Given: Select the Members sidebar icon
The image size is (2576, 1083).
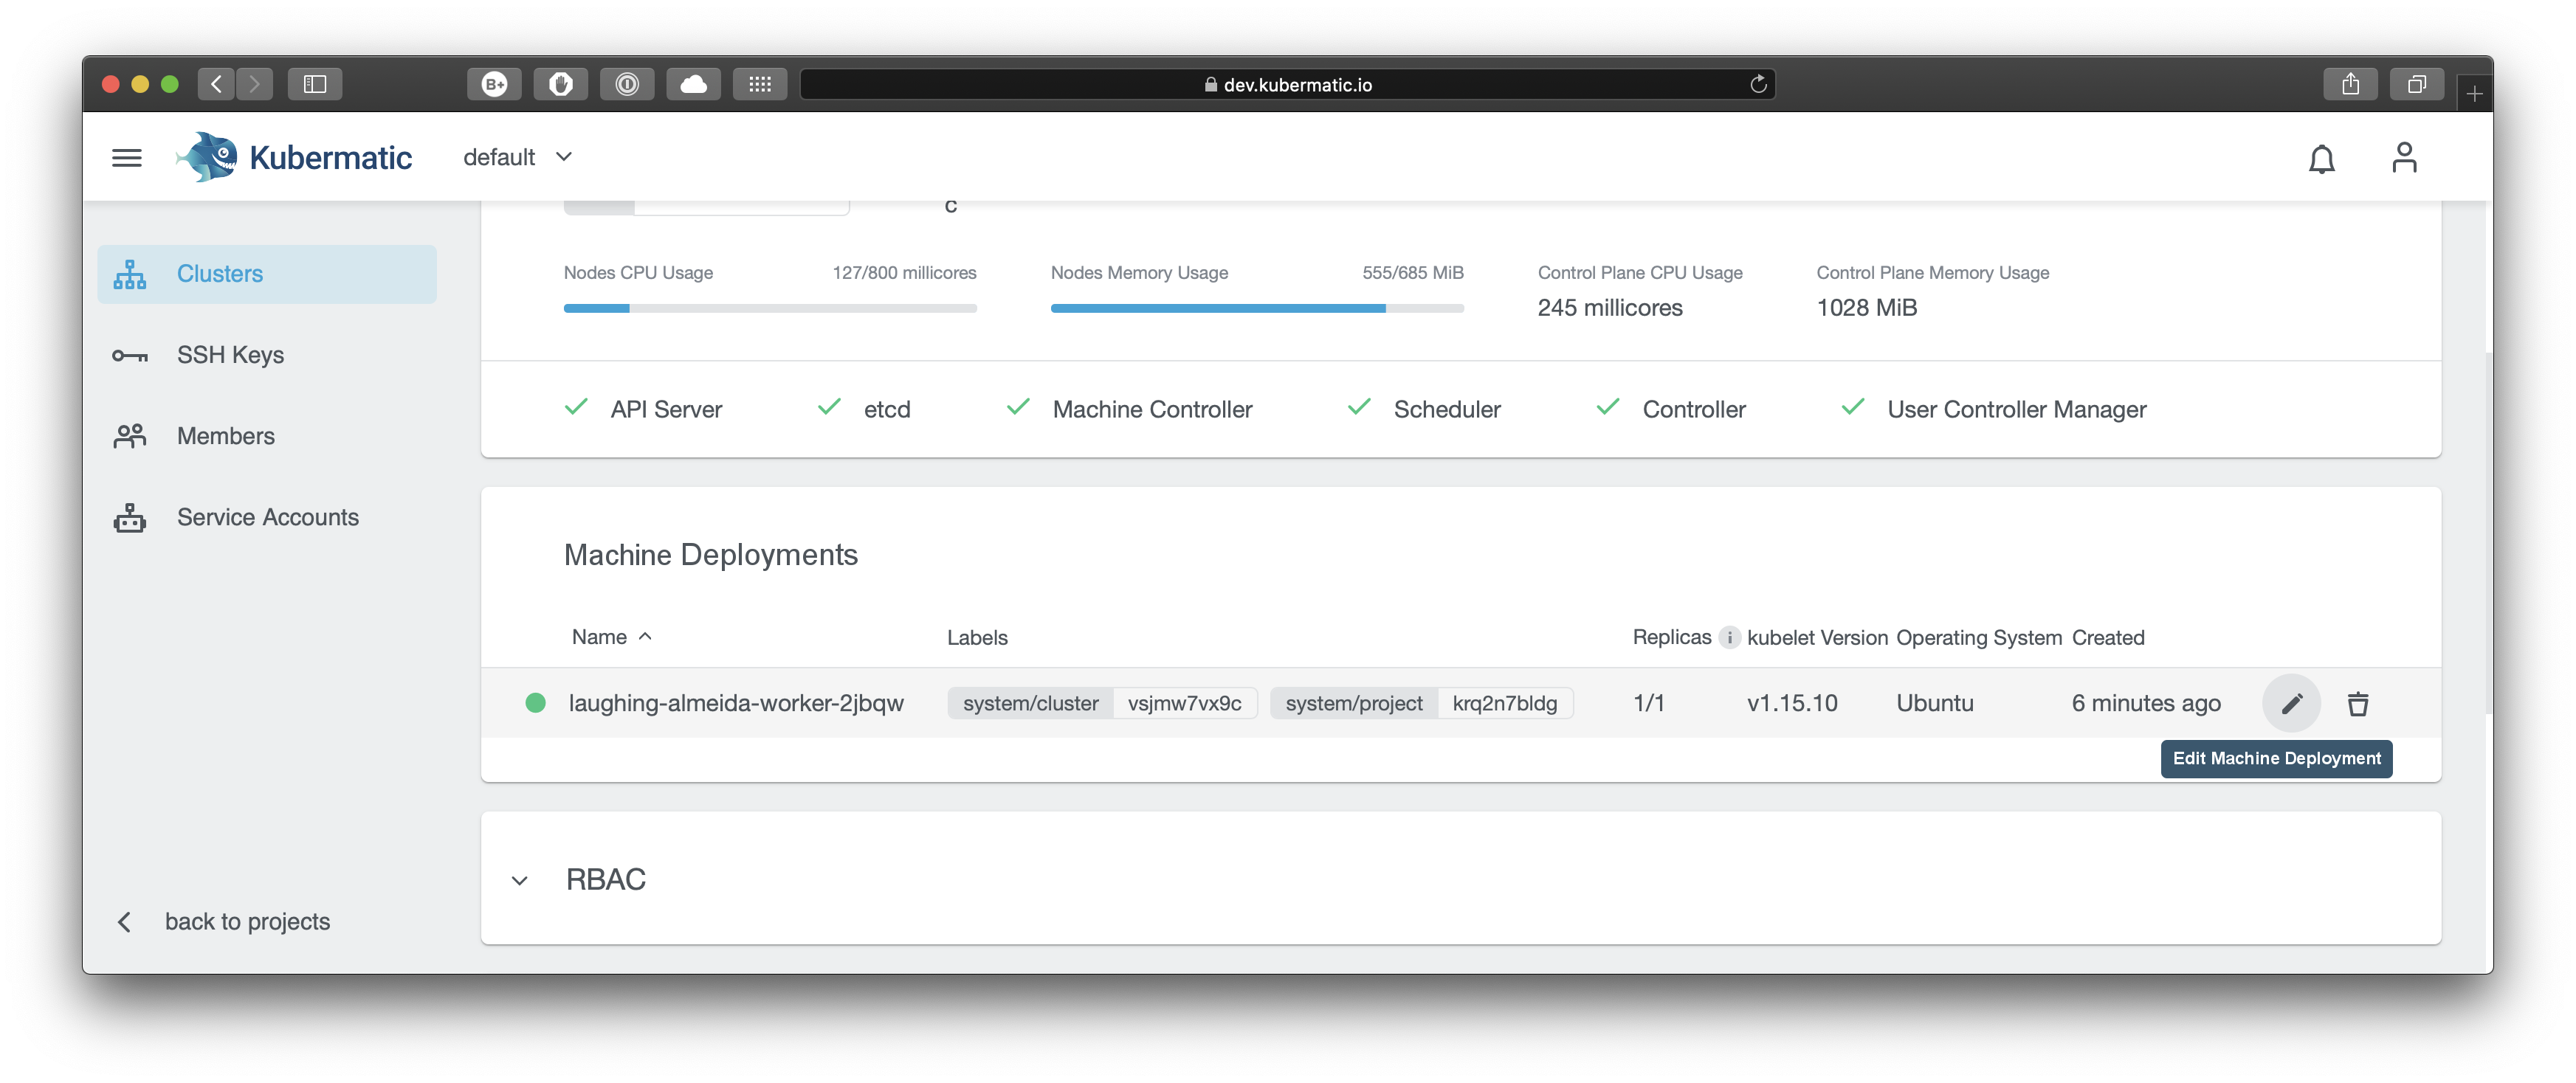Looking at the screenshot, I should click(130, 435).
